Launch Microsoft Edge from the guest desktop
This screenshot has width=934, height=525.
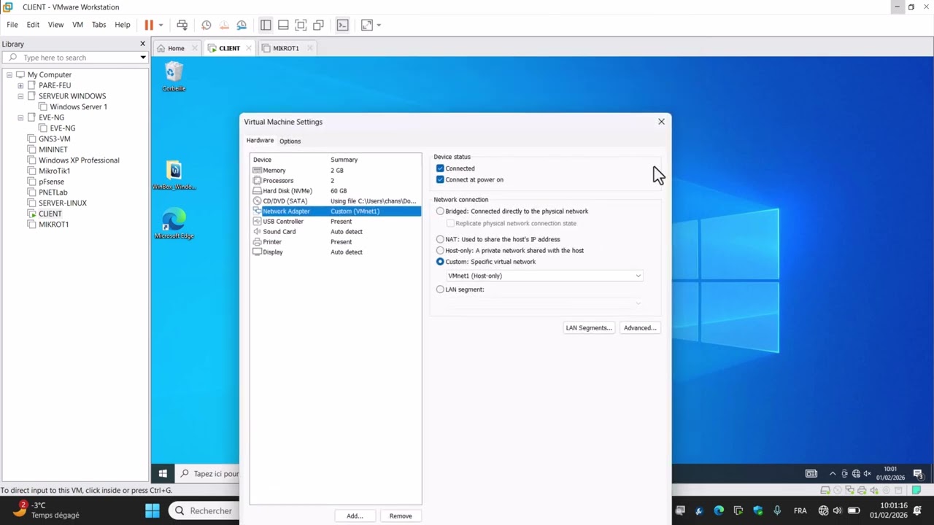(x=174, y=224)
